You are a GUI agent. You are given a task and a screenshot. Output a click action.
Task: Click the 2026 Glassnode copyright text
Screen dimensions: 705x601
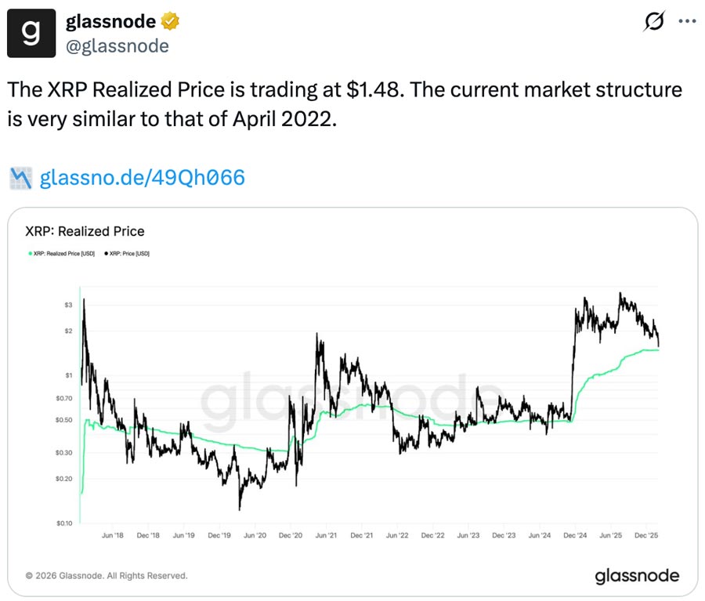coord(107,576)
